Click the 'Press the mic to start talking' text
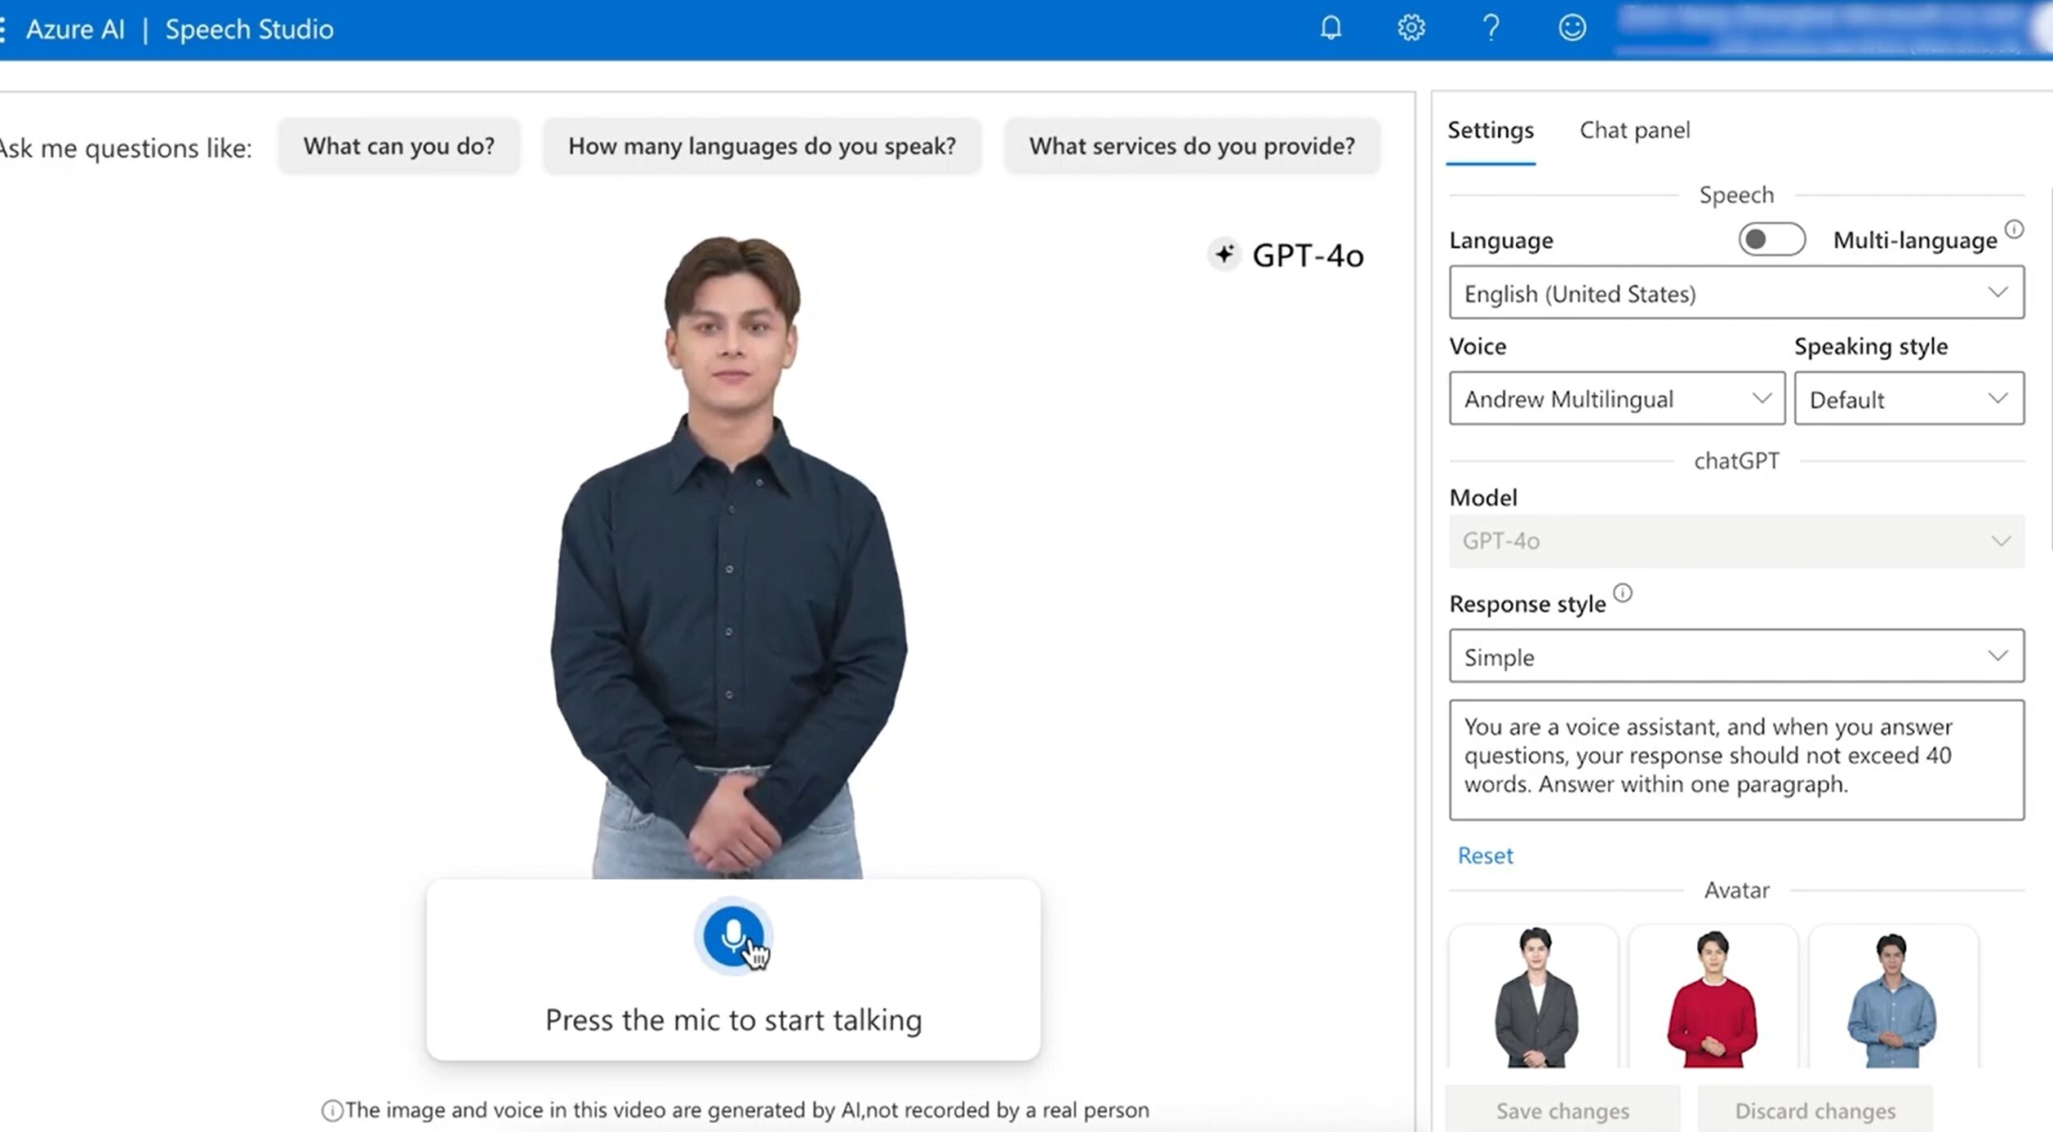The image size is (2053, 1132). (x=733, y=1019)
